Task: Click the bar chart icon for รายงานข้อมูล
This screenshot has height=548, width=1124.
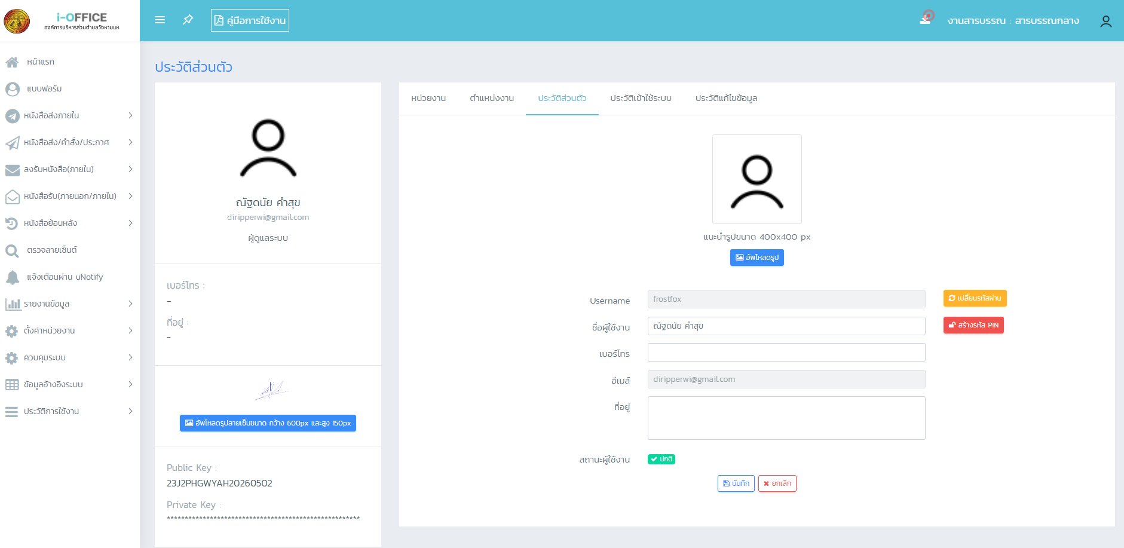Action: coord(13,304)
